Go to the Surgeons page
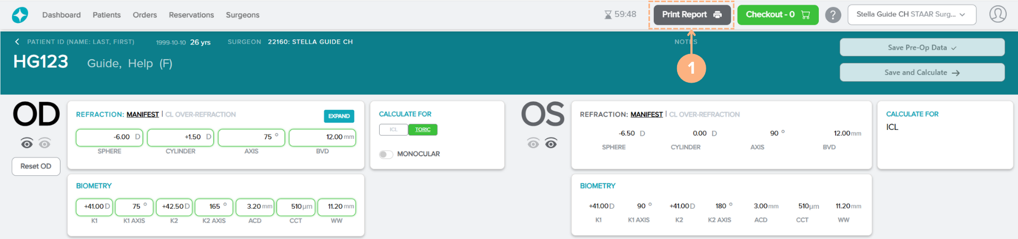1018x239 pixels. (242, 15)
